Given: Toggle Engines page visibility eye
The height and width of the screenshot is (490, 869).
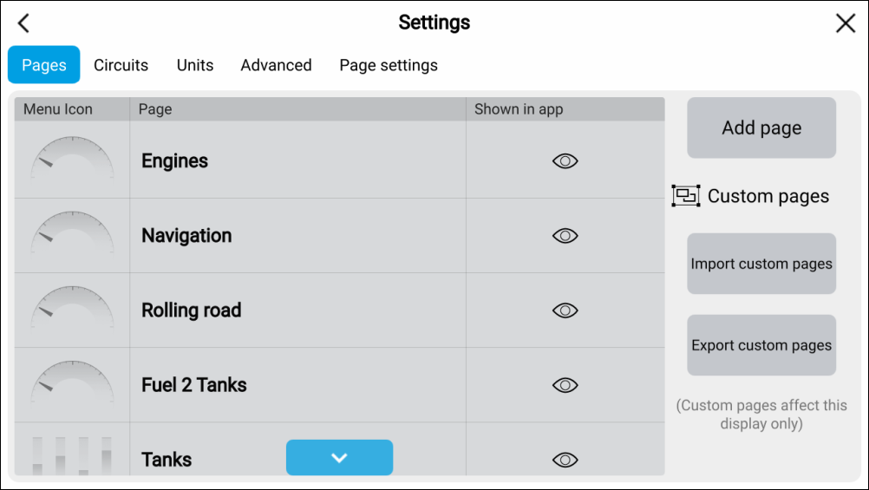Looking at the screenshot, I should tap(565, 161).
